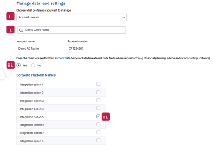Focus the Demo Client Name search field

point(71,30)
